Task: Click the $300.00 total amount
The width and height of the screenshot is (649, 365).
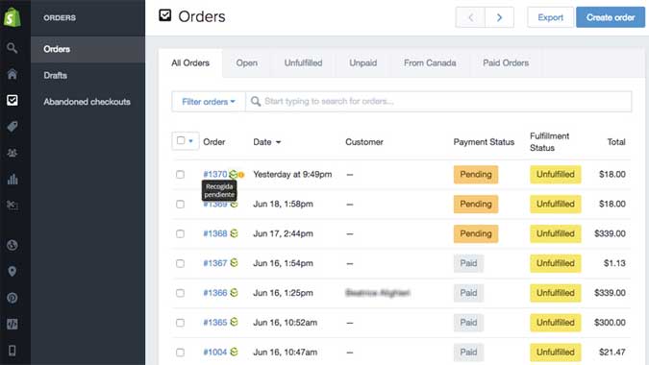Action: [610, 323]
